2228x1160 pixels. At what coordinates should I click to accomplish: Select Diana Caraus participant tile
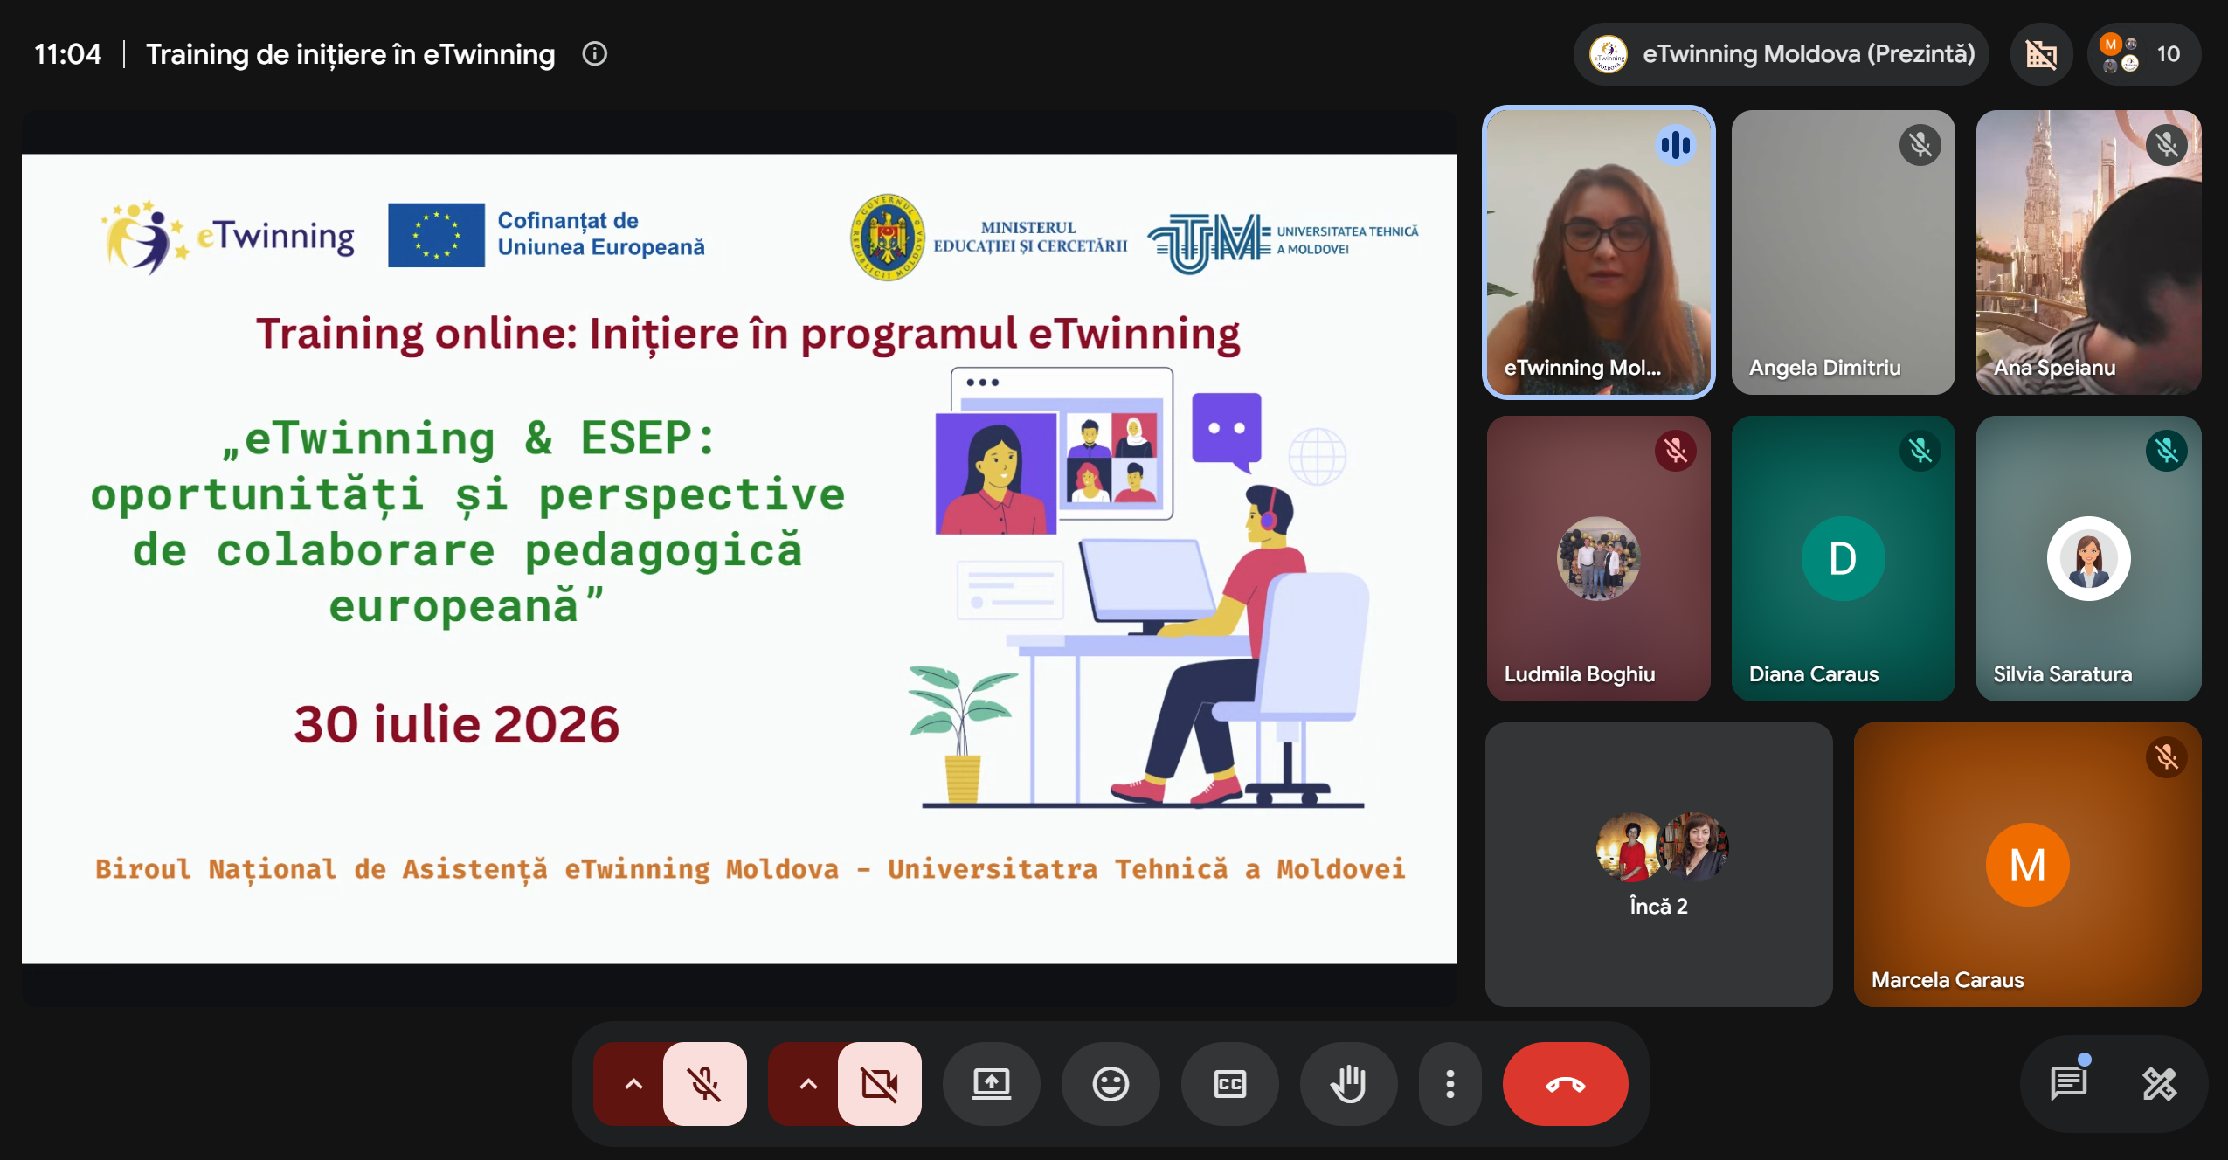coord(1844,558)
